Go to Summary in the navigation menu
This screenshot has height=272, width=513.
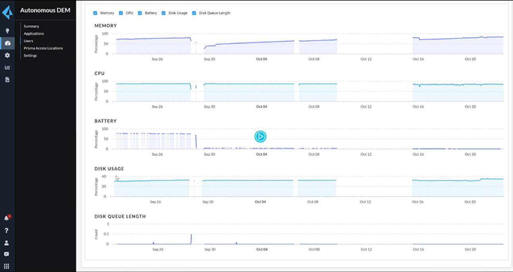pos(31,26)
